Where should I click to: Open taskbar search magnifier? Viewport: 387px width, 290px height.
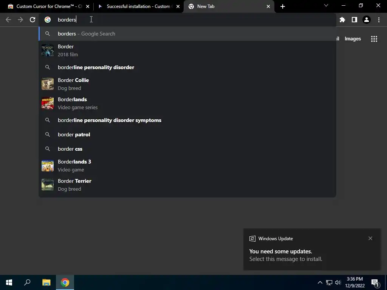[x=27, y=282]
